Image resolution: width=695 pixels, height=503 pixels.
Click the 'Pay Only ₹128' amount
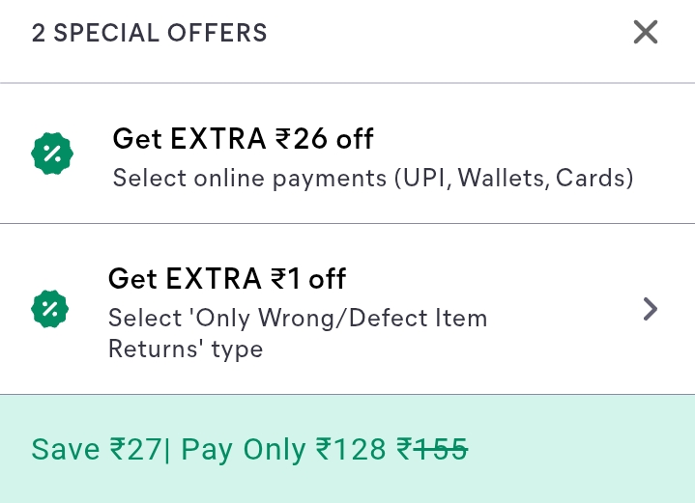pos(283,449)
